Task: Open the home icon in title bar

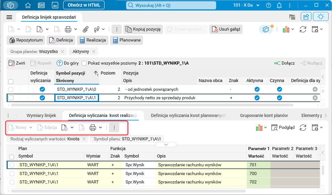Action: click(x=28, y=5)
